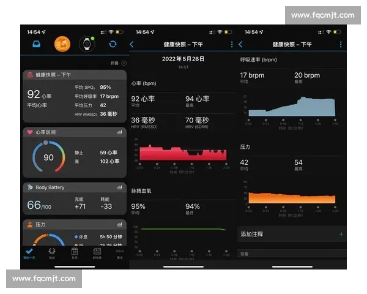Tap the 70 毫秒 HRV SDRR value

197,120
